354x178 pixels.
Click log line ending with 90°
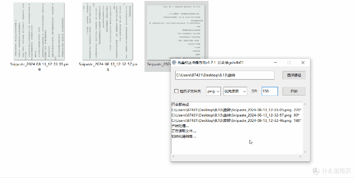235,115
